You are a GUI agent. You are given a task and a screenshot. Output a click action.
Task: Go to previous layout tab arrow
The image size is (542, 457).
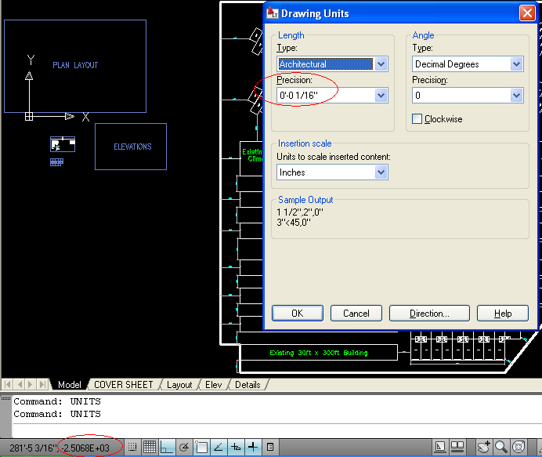tap(20, 384)
